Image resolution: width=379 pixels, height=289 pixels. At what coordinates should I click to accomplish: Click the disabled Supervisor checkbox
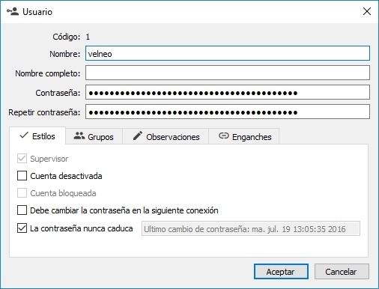(22, 159)
